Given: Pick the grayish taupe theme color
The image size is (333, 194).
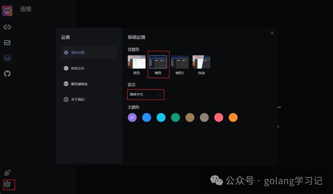Looking at the screenshot, I should (204, 117).
